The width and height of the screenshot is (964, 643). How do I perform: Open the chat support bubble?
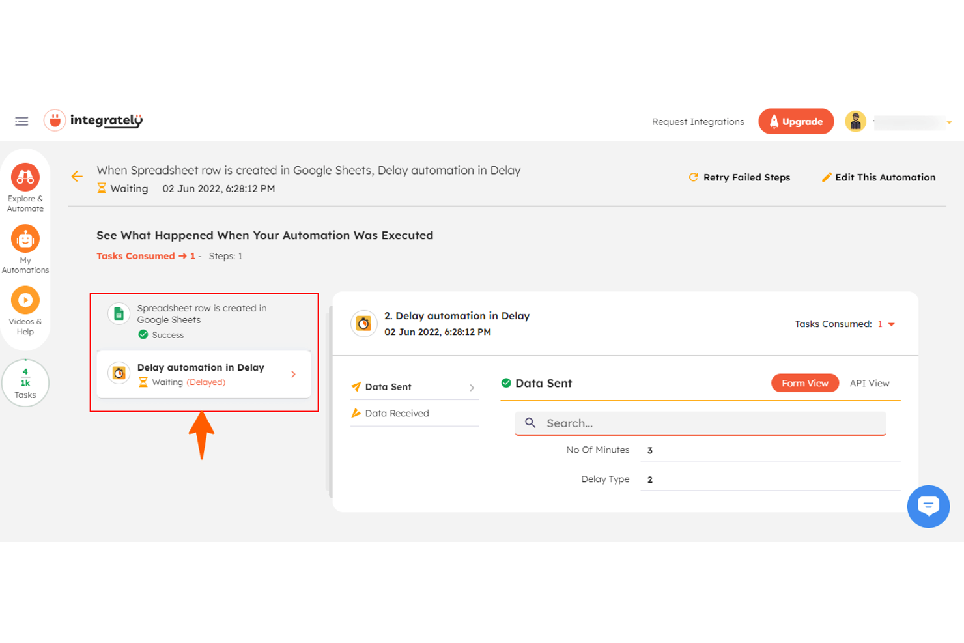pyautogui.click(x=928, y=506)
